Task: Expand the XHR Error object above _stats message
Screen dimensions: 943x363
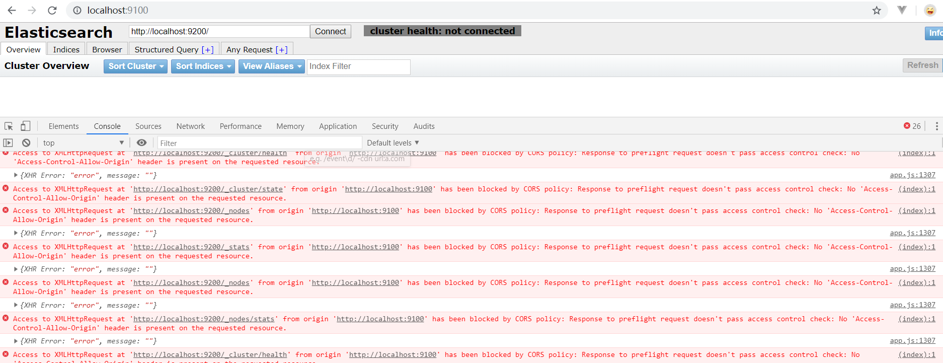Action: point(16,233)
